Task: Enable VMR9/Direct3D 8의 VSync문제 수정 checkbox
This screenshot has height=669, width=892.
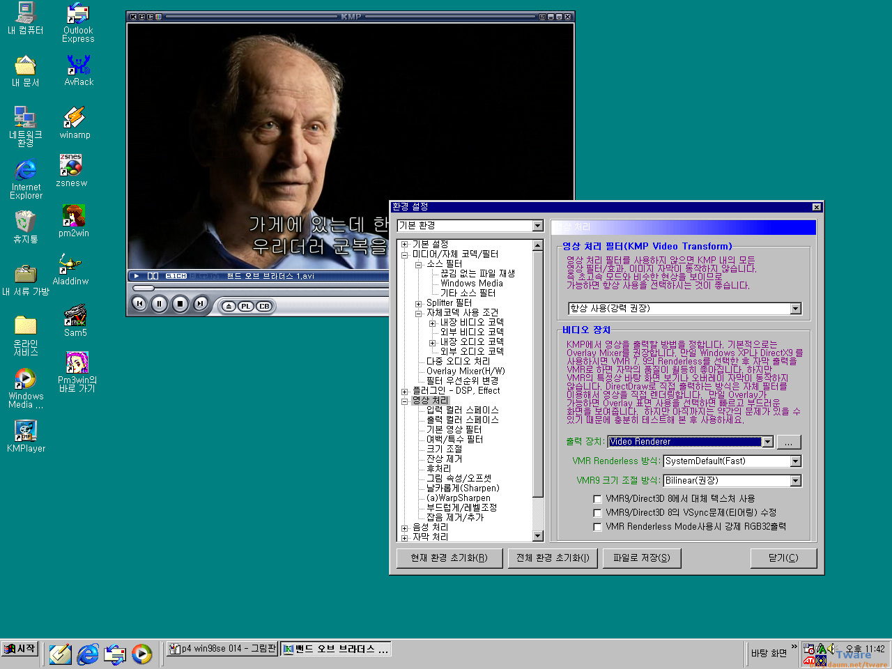Action: (x=597, y=513)
